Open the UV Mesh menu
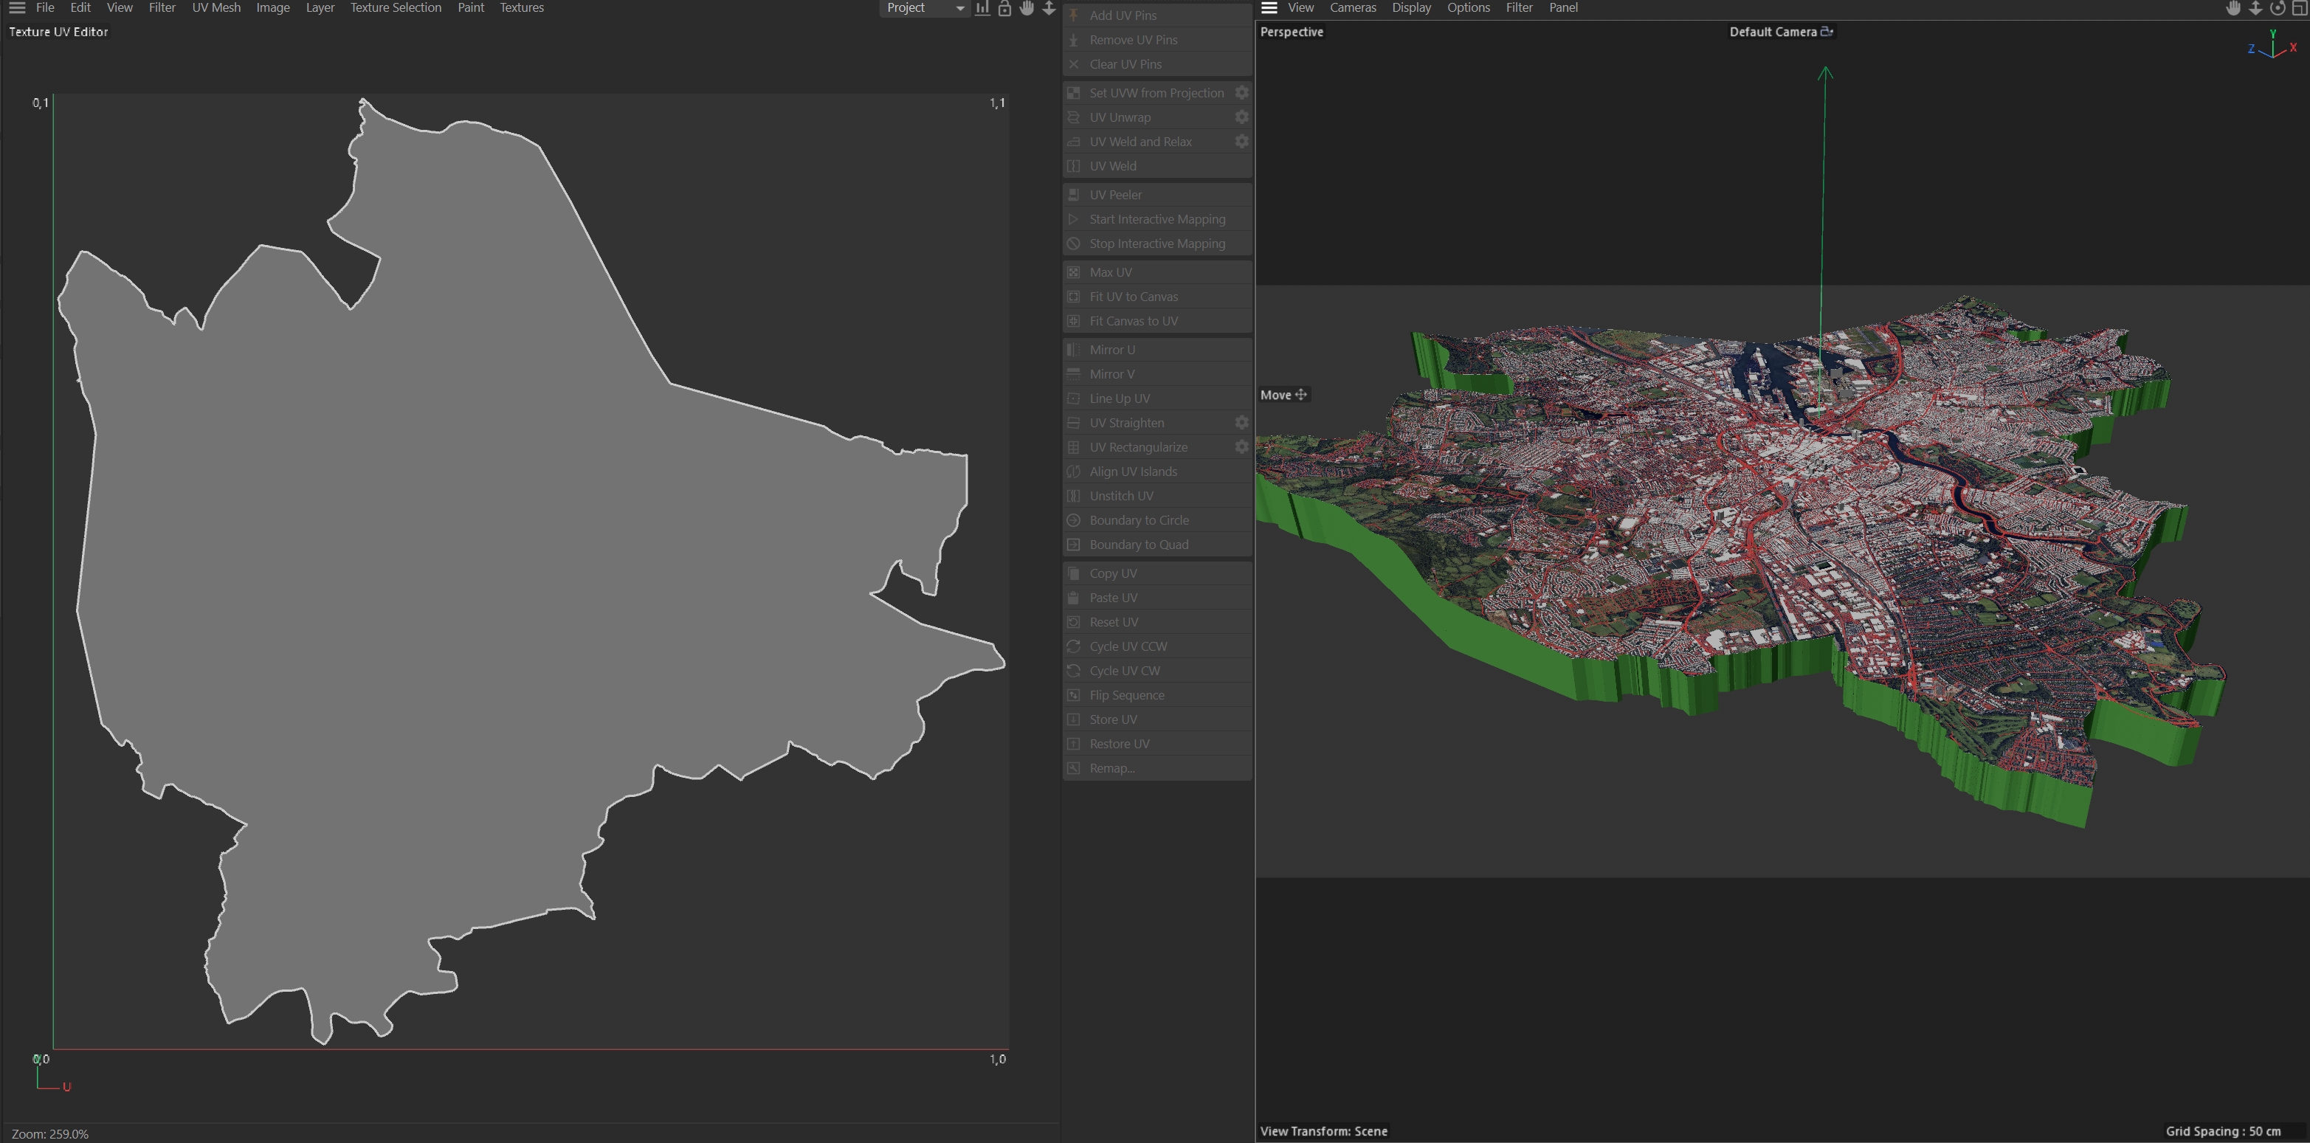2310x1143 pixels. (216, 8)
